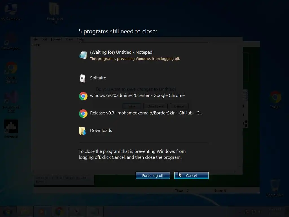Open Visual Studio 2022 desktop shortcut

[11, 102]
